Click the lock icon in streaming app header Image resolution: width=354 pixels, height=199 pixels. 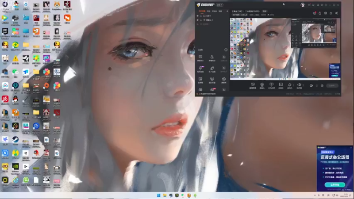coord(320,13)
